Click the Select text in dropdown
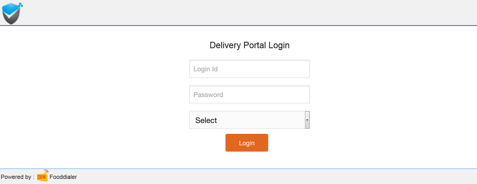The image size is (477, 184). (x=206, y=120)
